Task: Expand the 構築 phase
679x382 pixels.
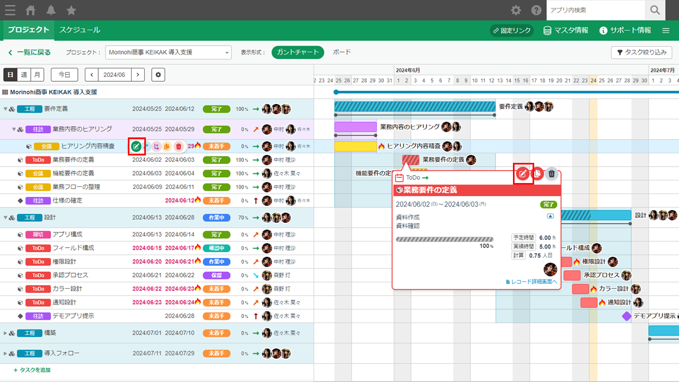Action: [5, 333]
